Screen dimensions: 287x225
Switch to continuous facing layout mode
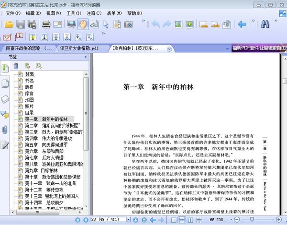click(x=199, y=220)
